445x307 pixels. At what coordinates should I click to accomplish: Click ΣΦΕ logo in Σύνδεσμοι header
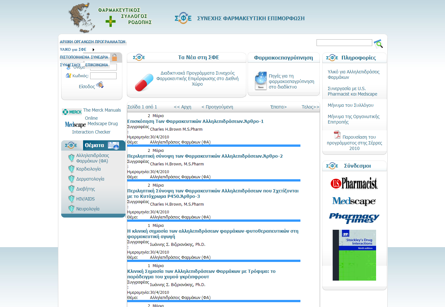[x=332, y=166]
